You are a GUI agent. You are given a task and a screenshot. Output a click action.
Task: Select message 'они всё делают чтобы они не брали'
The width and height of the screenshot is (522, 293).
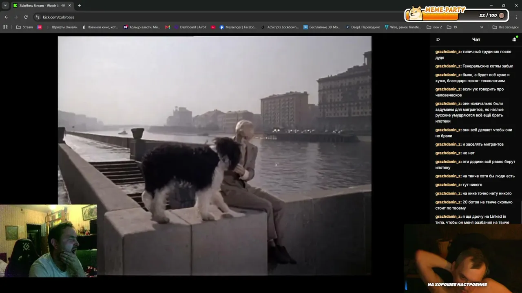pos(473,133)
